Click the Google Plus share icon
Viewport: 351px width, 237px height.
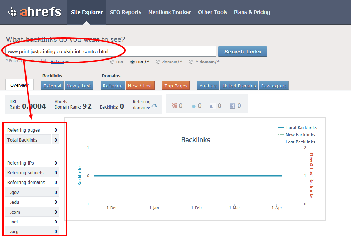point(175,106)
